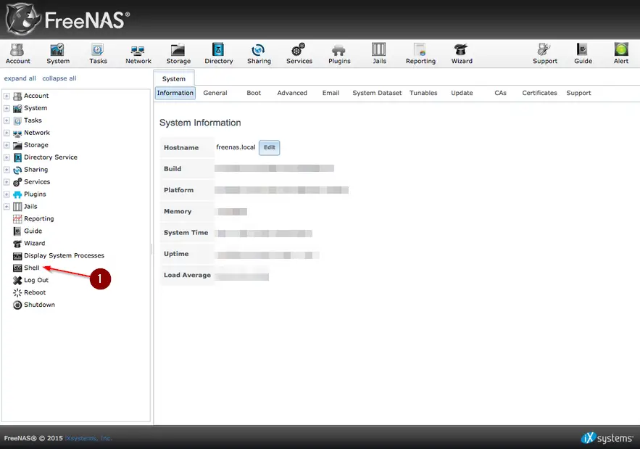This screenshot has height=449, width=640.
Task: Select the Sharing label in the tree
Action: click(x=36, y=170)
